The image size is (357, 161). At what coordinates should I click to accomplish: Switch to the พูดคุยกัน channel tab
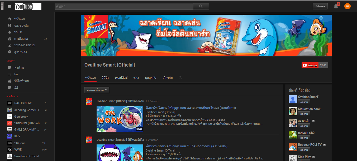pyautogui.click(x=151, y=78)
